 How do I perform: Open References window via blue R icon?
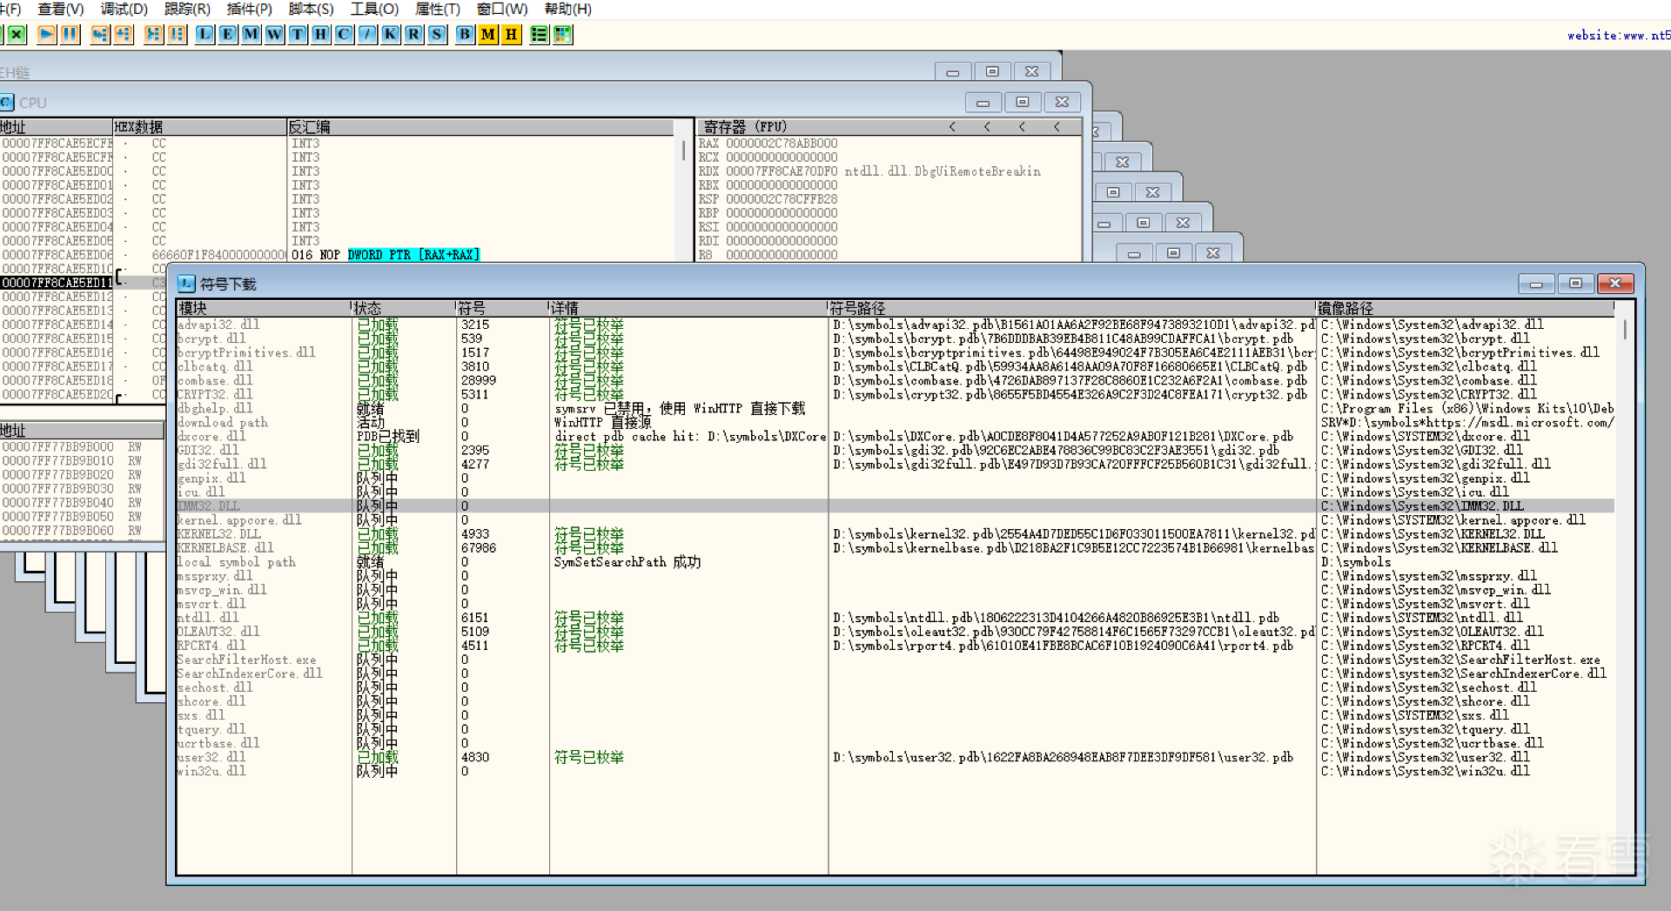point(414,34)
